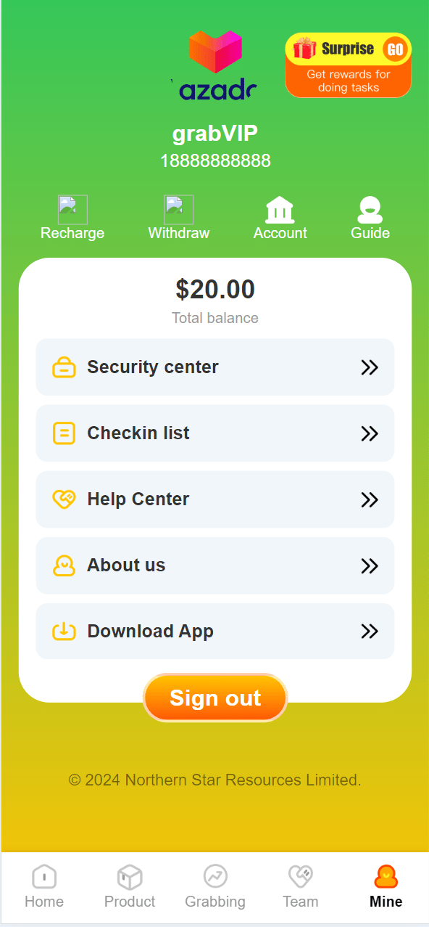Switch to the Product tab
The height and width of the screenshot is (927, 429).
[130, 887]
